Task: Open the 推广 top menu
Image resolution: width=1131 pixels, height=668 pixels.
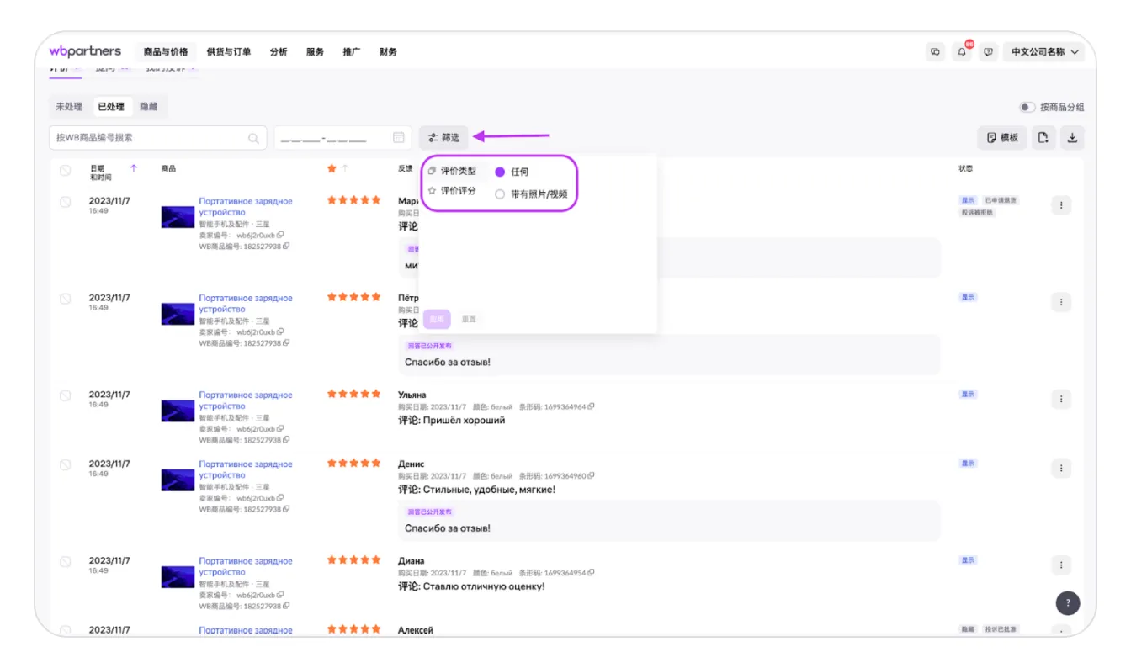Action: pos(352,52)
